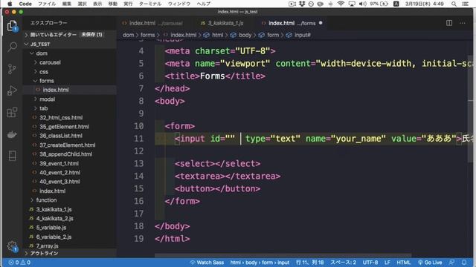This screenshot has width=476, height=267.
Task: Expand the css folder
Action: (x=69, y=72)
